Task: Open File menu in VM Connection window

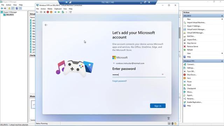Action: point(37,9)
